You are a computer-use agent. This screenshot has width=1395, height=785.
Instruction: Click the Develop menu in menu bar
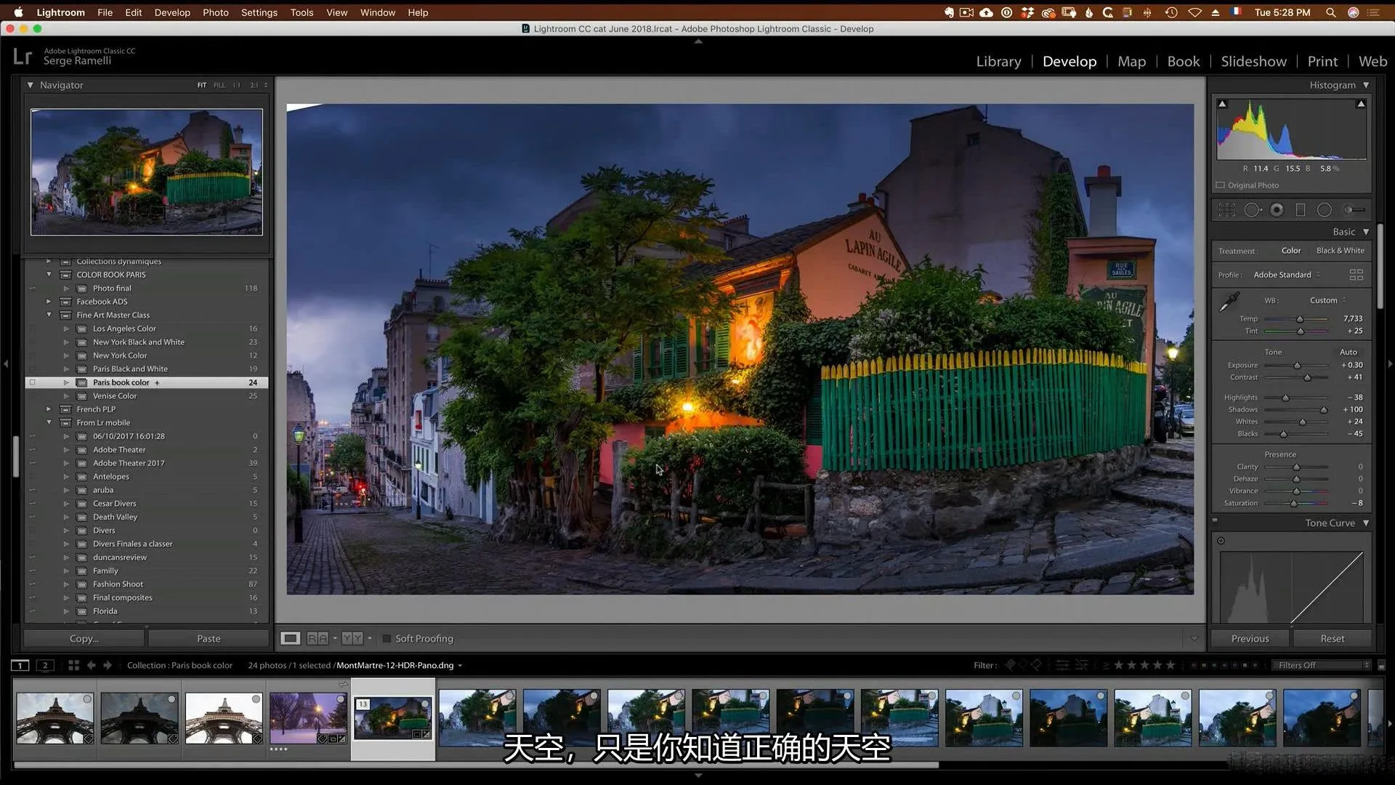pos(172,12)
